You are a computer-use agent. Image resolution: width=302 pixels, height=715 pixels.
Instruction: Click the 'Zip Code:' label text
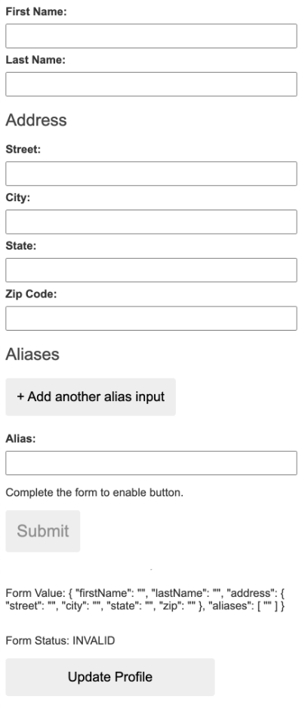pyautogui.click(x=31, y=294)
